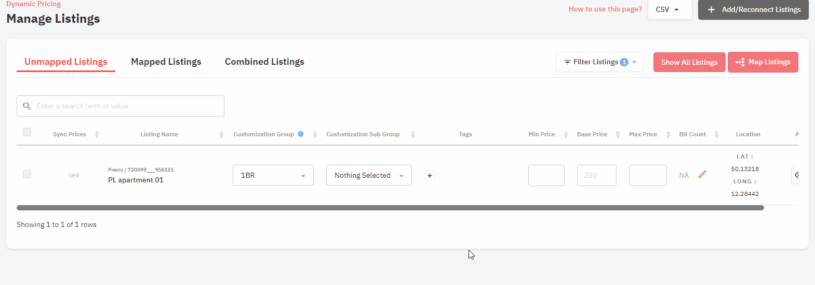Sort by Listing Name column arrows
The width and height of the screenshot is (815, 285).
(x=221, y=134)
